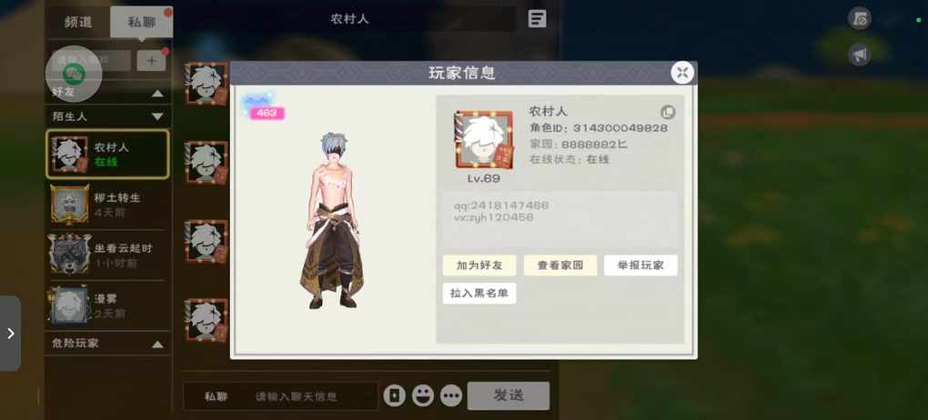Open the emoji picker in chat bar
Image resolution: width=928 pixels, height=420 pixels.
tap(422, 395)
